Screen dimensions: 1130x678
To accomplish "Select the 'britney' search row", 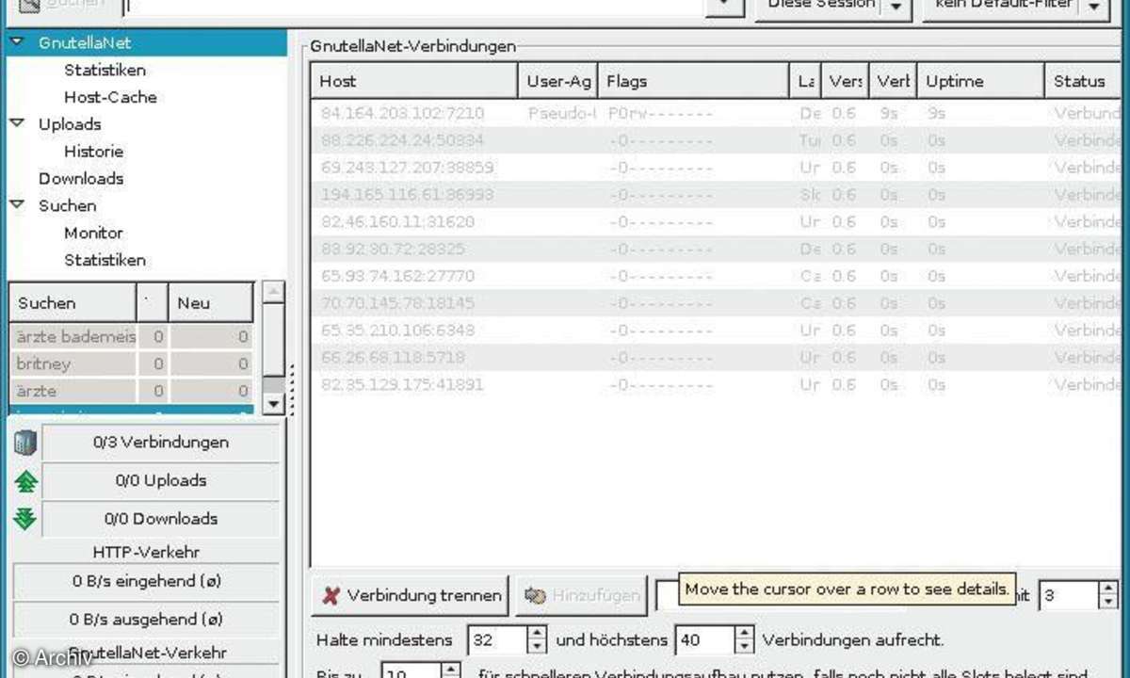I will (131, 363).
